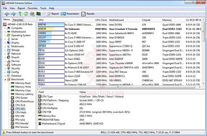Expand the Server tree node
The height and width of the screenshot is (136, 207).
[x=5, y=39]
